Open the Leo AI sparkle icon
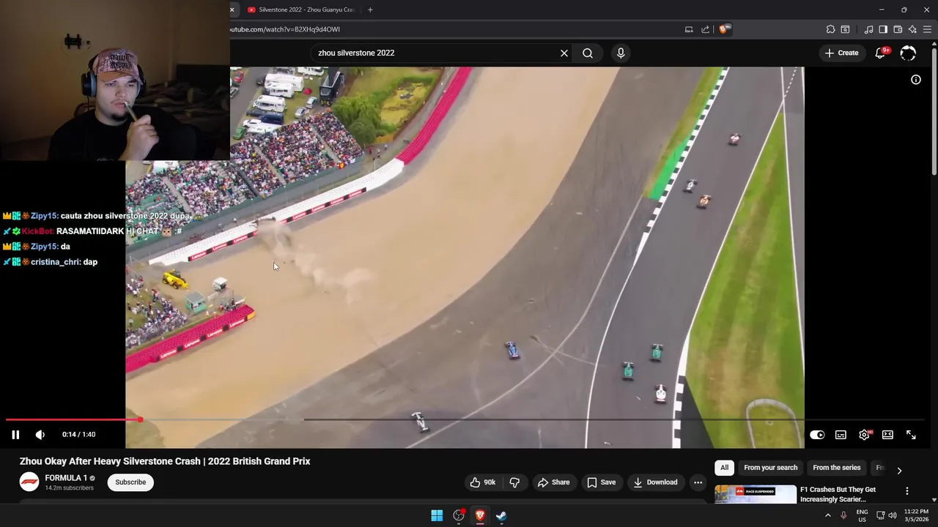The height and width of the screenshot is (527, 938). (x=912, y=29)
